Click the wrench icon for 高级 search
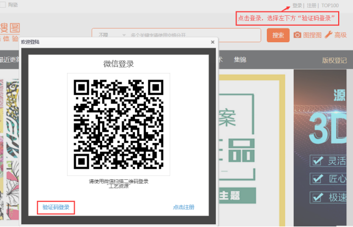Viewport: 353px width, 227px height. (328, 35)
